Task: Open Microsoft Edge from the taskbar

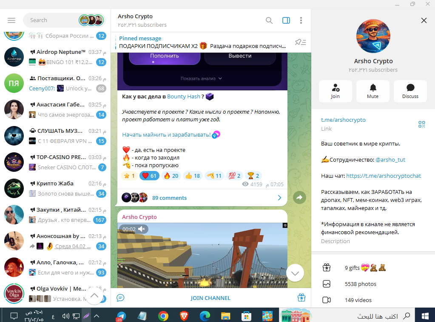Action: click(x=205, y=316)
